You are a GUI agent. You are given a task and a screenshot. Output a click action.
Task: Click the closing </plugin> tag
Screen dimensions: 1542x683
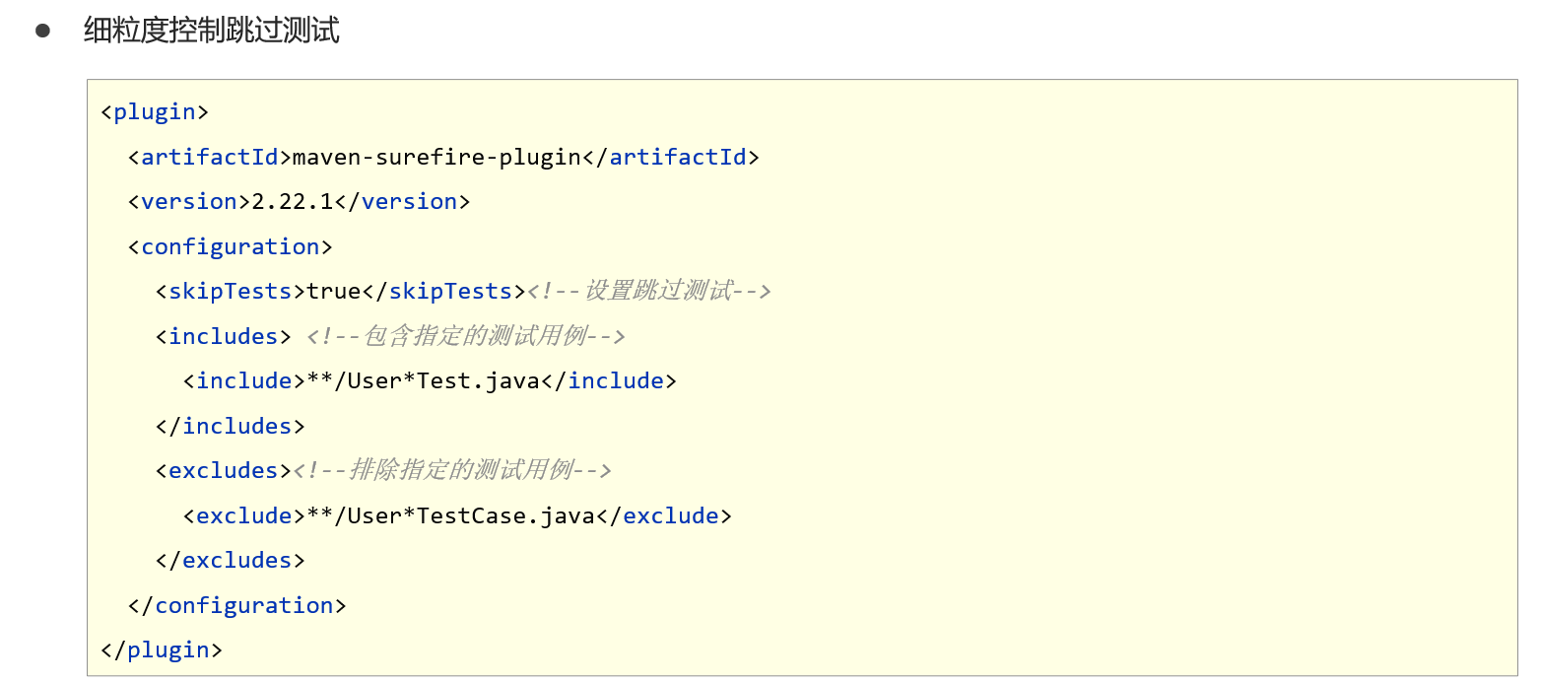(162, 649)
